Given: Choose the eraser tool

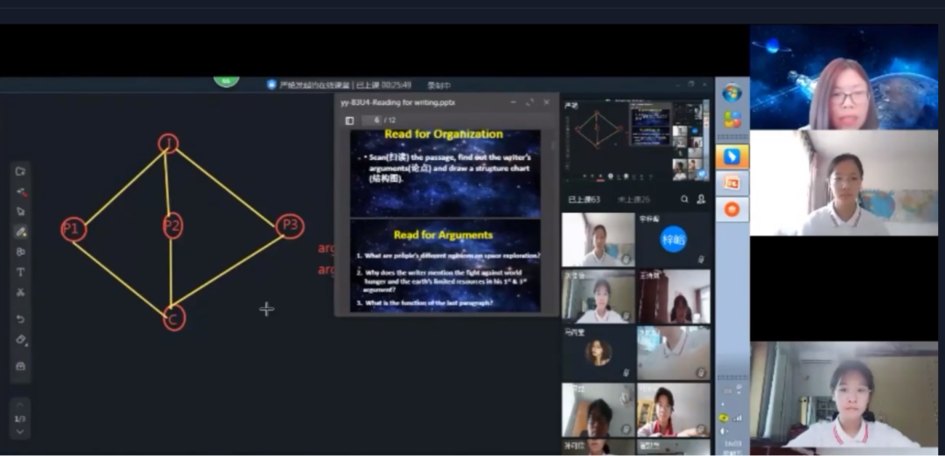Looking at the screenshot, I should (21, 340).
